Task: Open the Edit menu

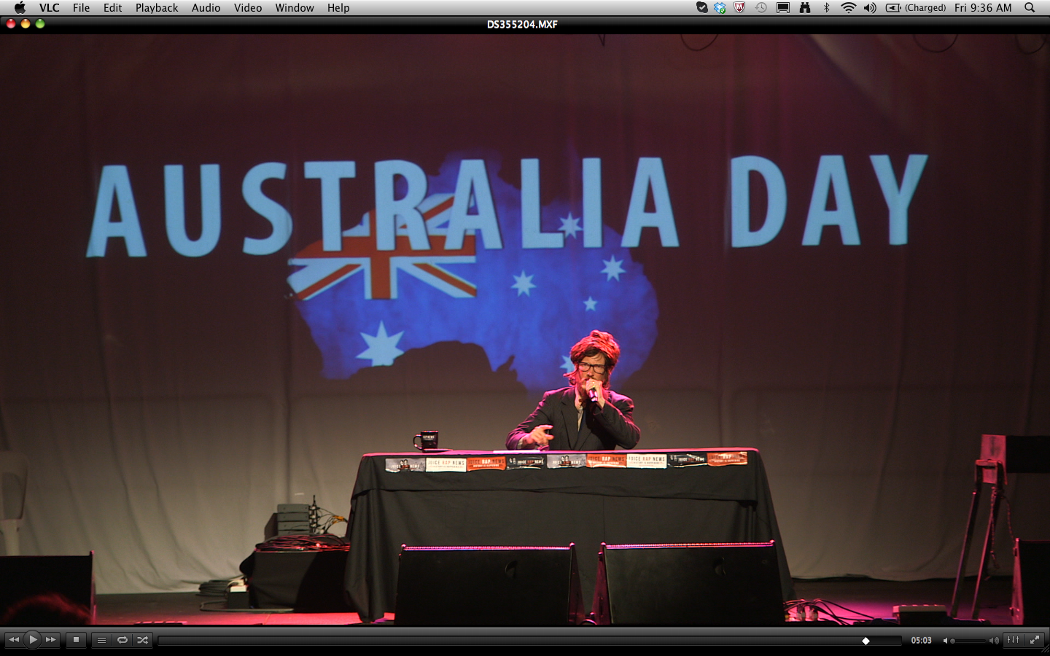Action: 112,8
